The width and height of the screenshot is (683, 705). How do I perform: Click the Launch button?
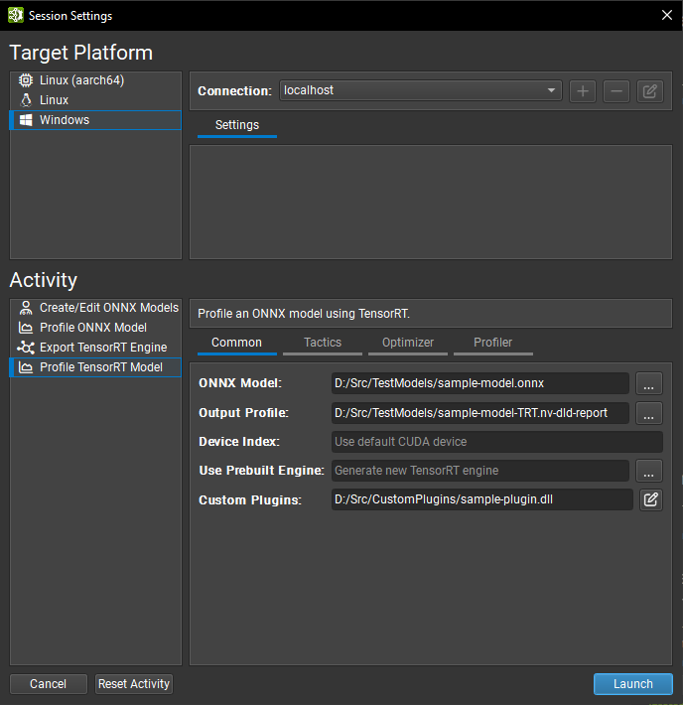coord(632,684)
